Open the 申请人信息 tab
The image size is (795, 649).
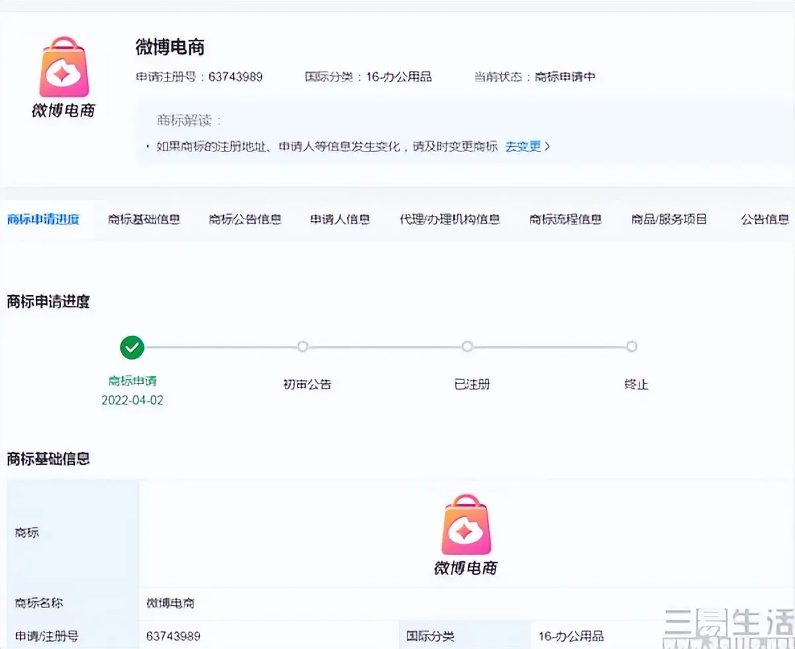tap(339, 219)
